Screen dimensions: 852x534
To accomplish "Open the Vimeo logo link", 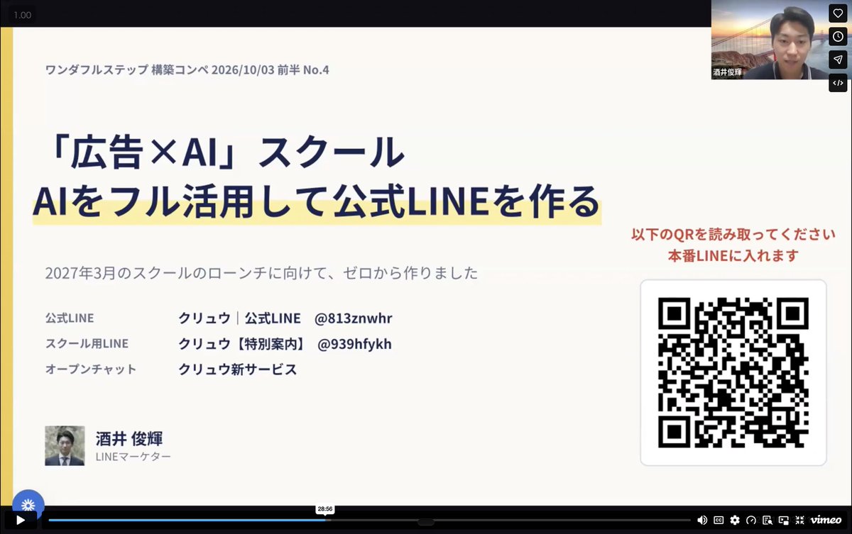I will 826,520.
